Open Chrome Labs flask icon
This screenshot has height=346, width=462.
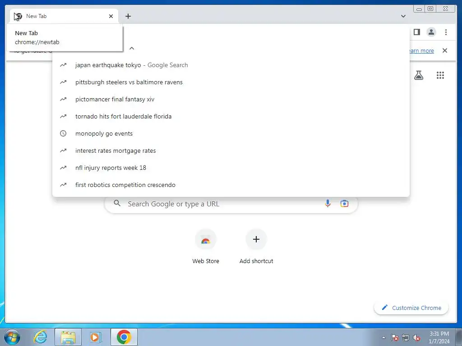[418, 75]
